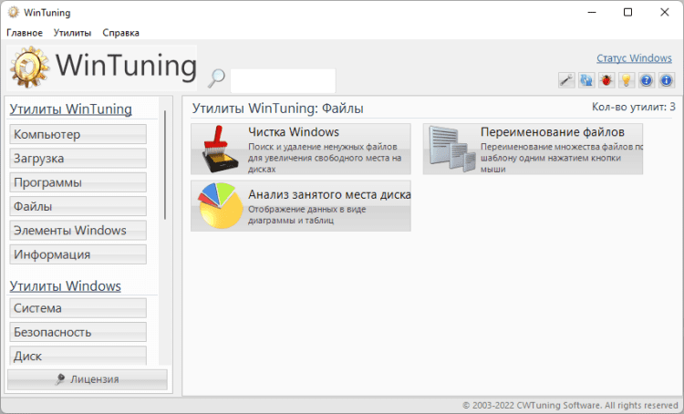Image resolution: width=684 pixels, height=414 pixels.
Task: Click the WinTuning gear logo
Action: (x=30, y=67)
